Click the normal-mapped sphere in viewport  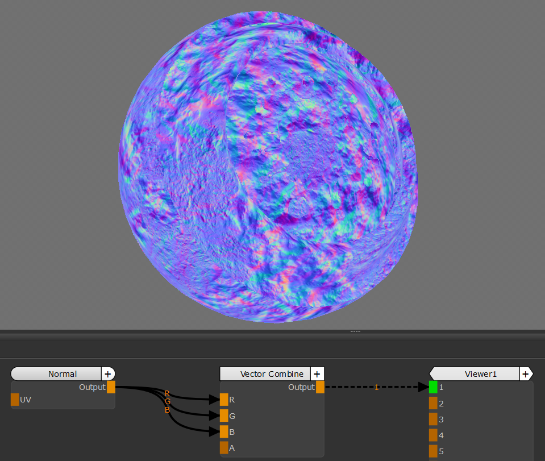pyautogui.click(x=268, y=166)
